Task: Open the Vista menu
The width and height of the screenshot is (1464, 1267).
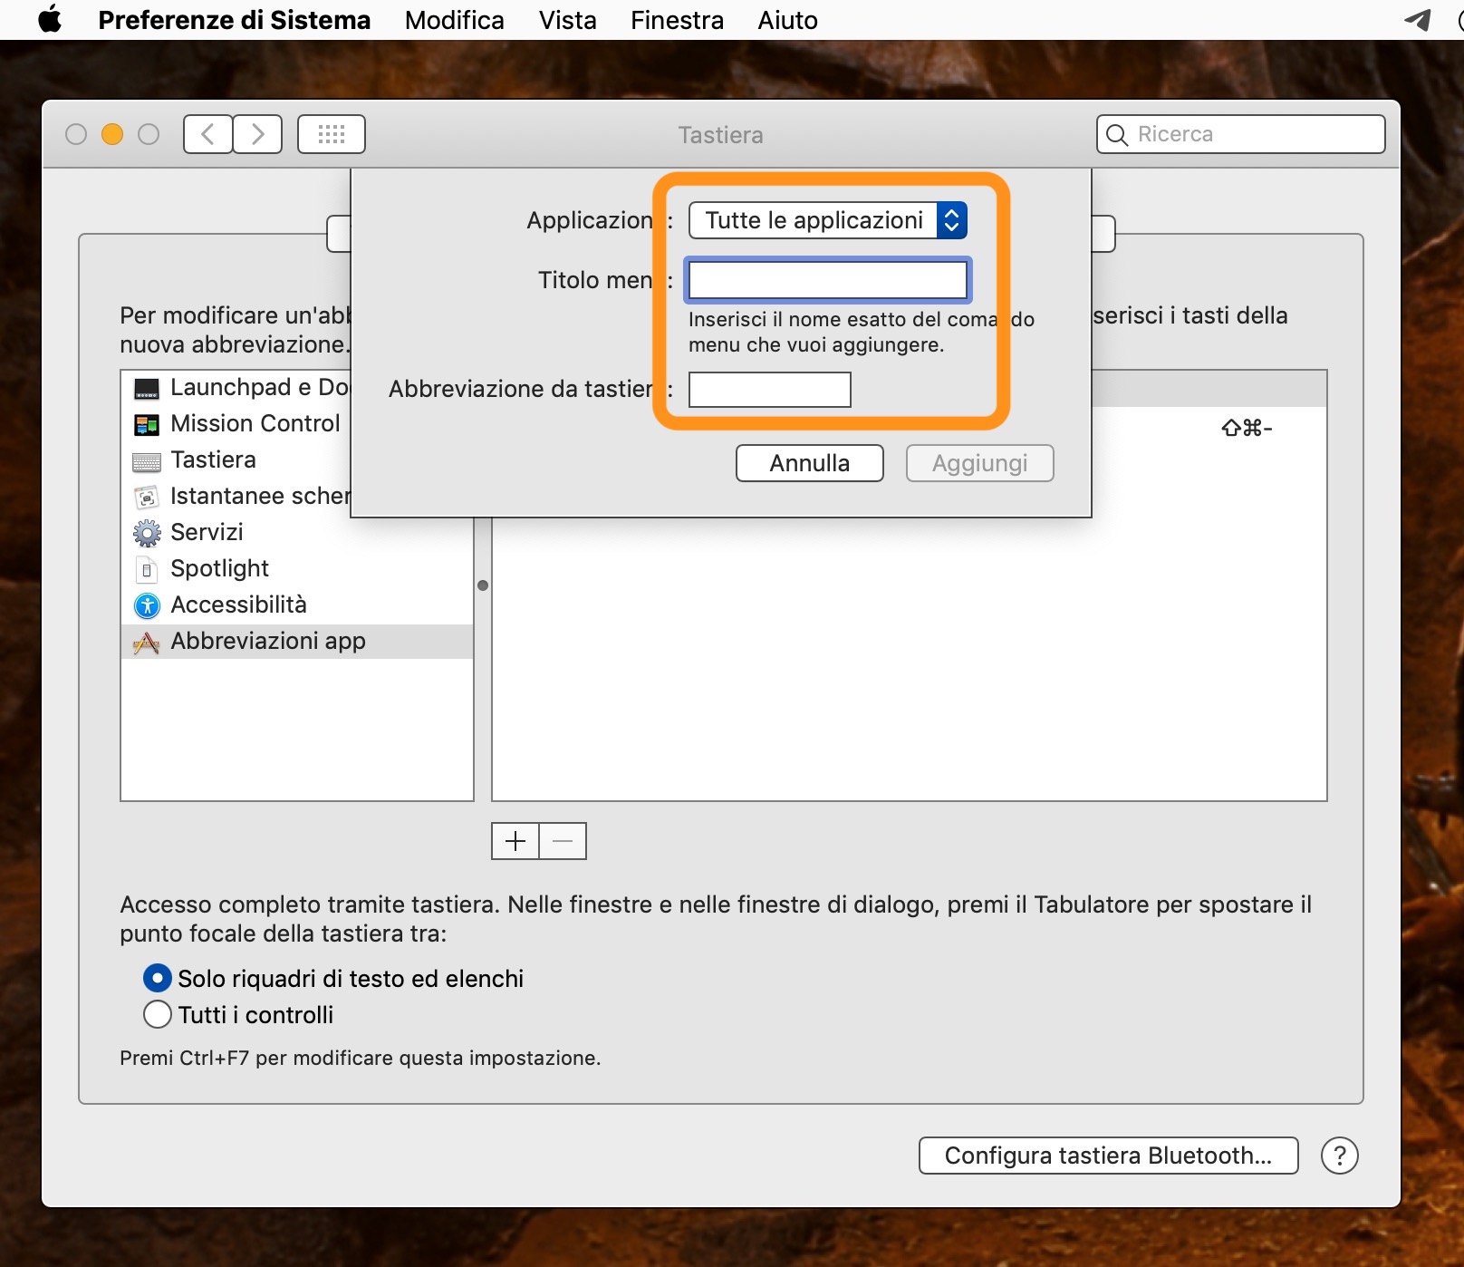Action: point(568,20)
